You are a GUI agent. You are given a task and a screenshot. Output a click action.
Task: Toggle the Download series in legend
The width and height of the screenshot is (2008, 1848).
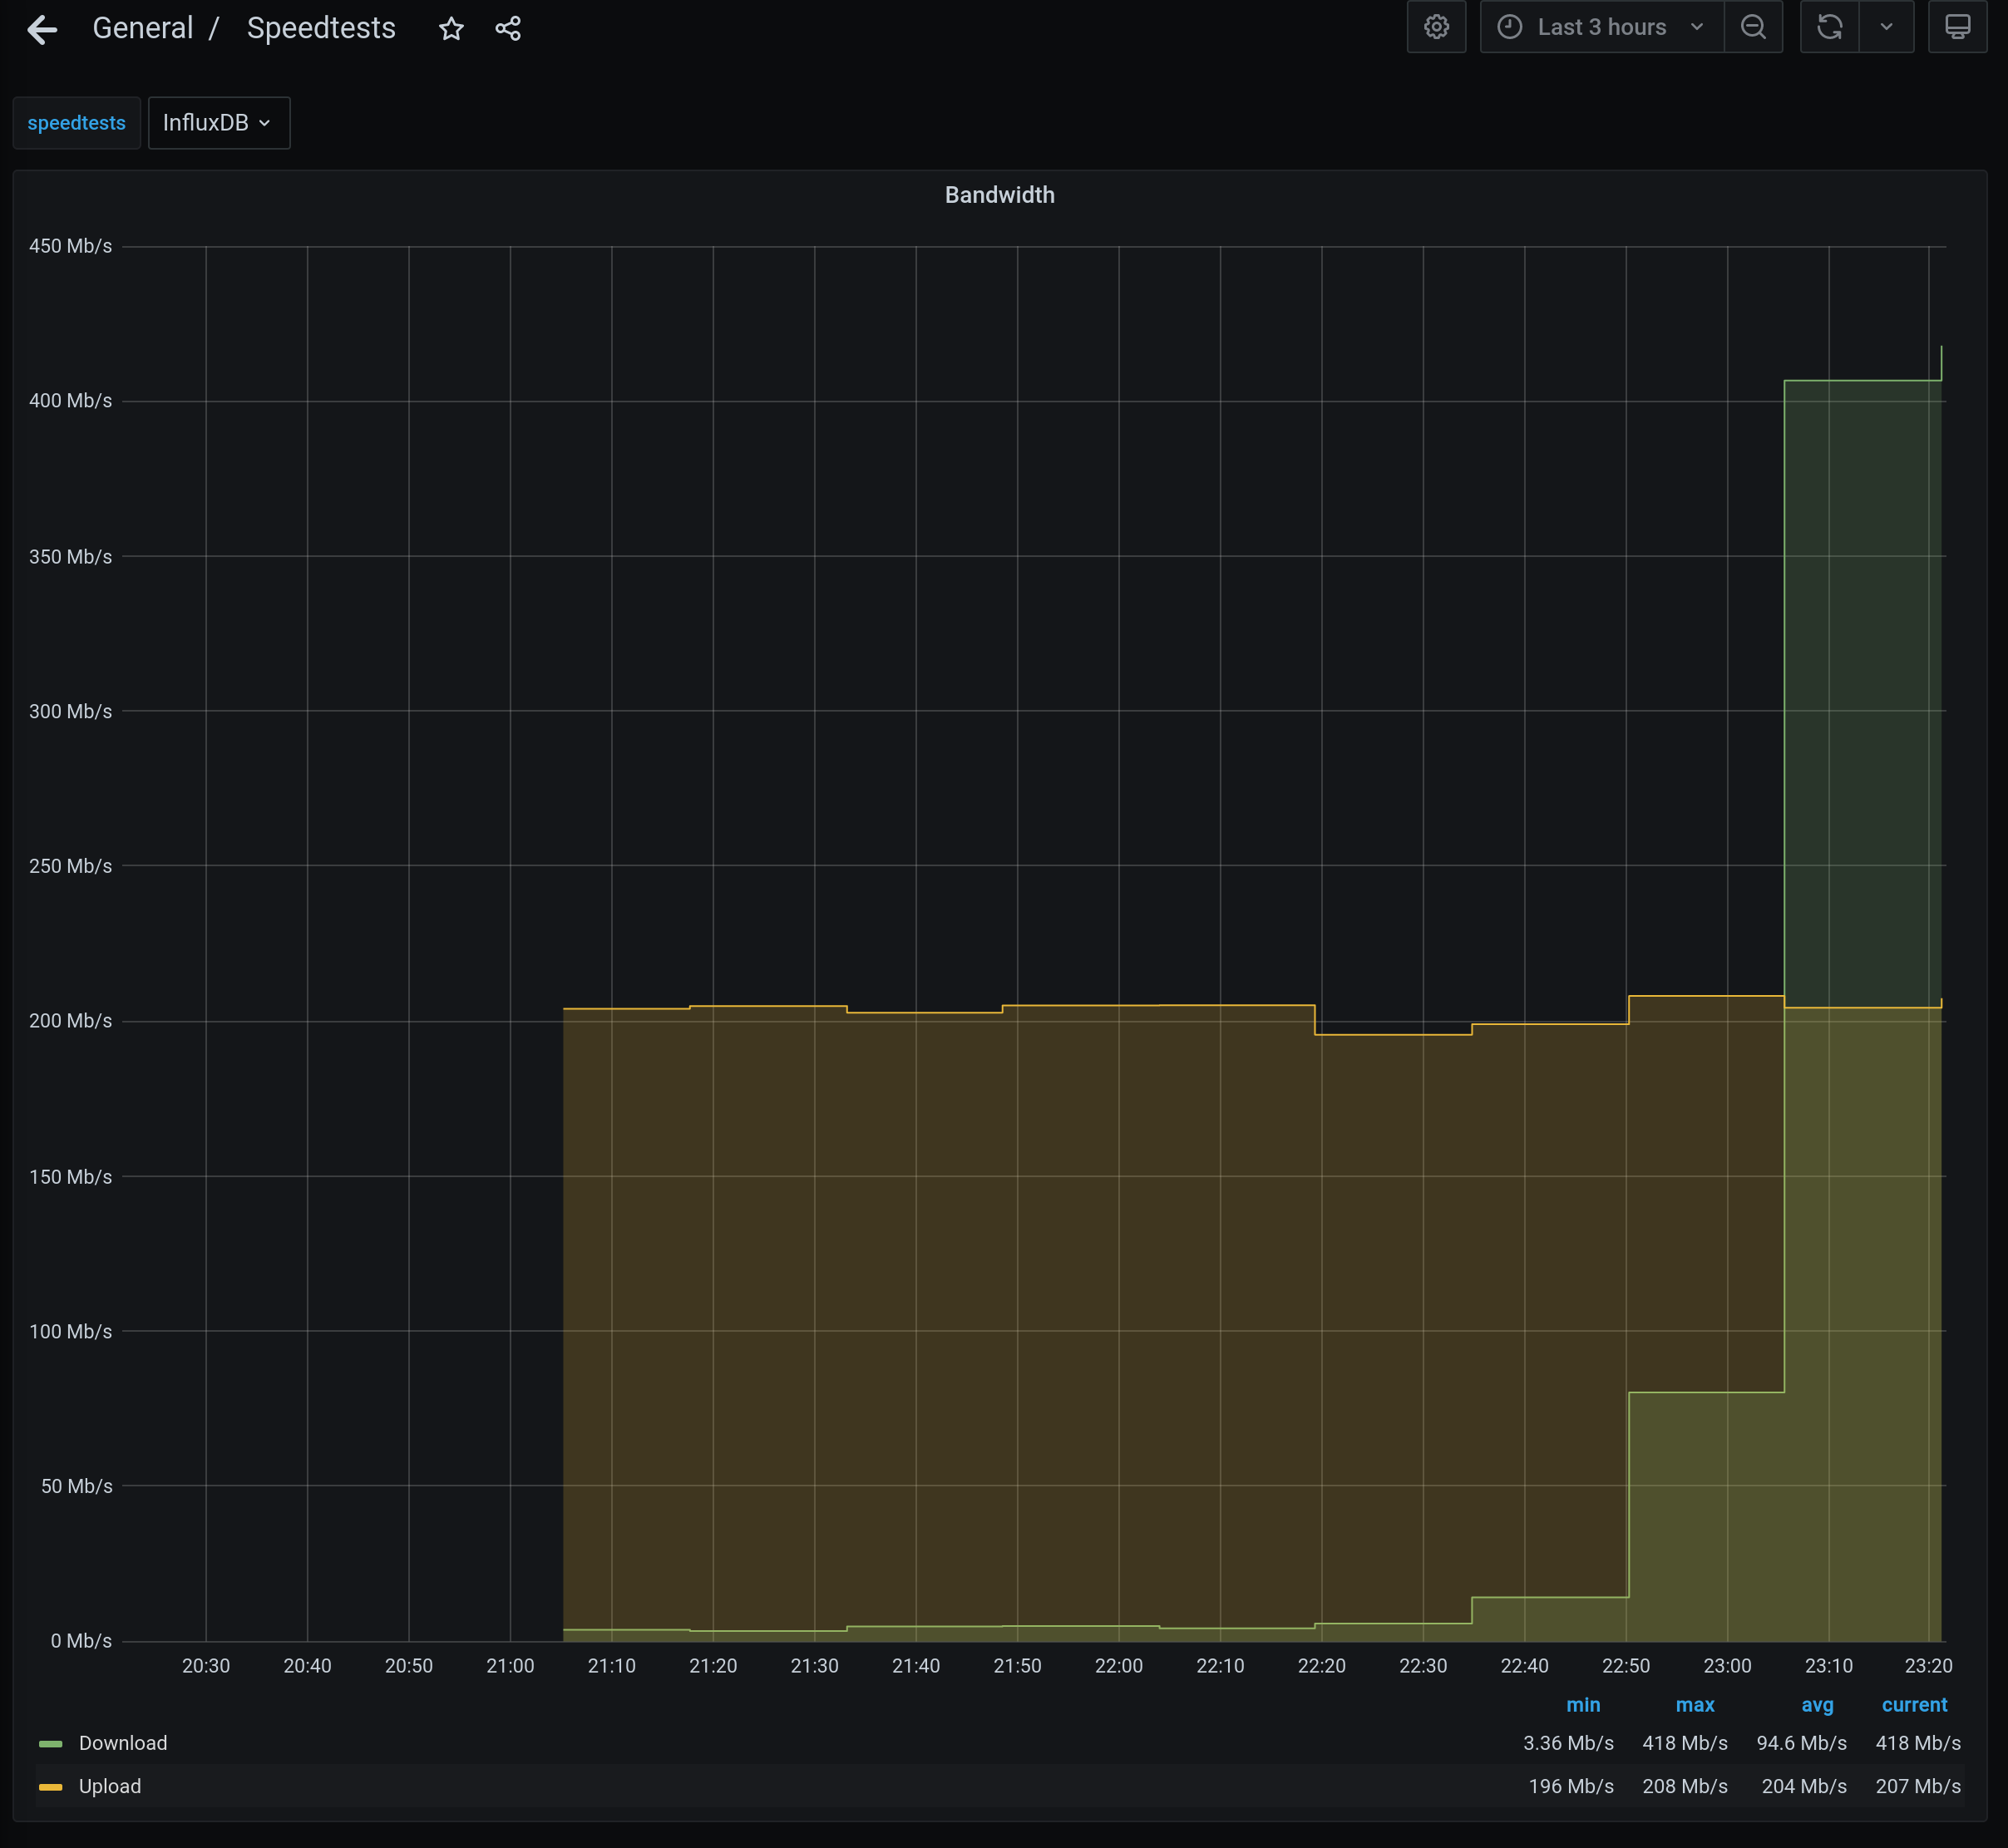pos(123,1743)
